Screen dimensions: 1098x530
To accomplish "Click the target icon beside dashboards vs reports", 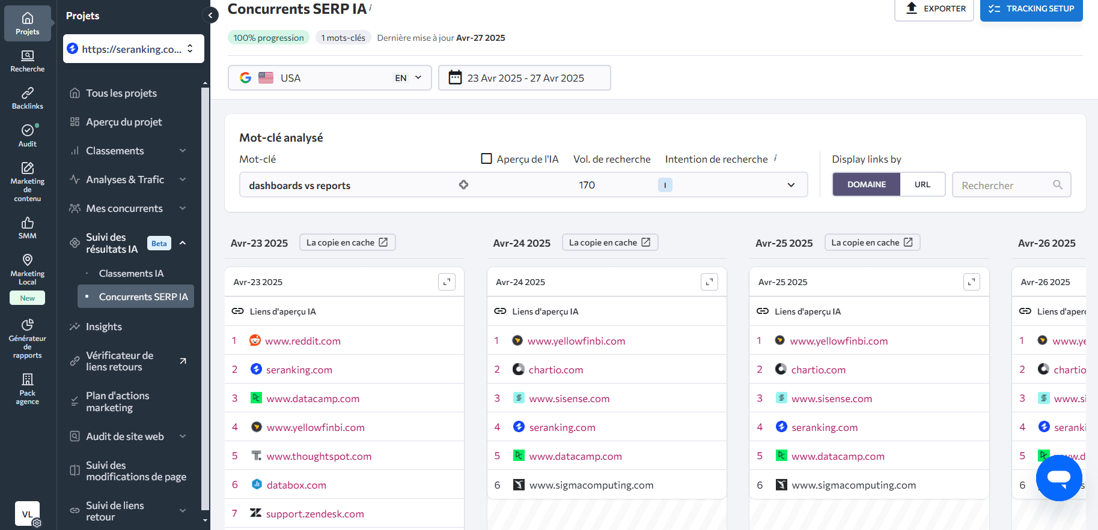I will coord(463,185).
